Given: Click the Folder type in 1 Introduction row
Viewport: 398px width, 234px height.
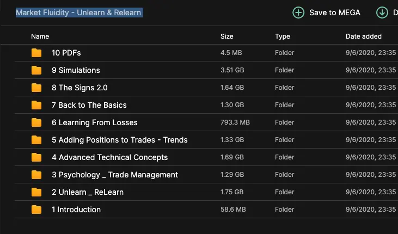Looking at the screenshot, I should click(285, 210).
